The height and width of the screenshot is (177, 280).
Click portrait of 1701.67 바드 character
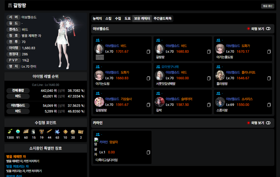[x=99, y=49]
